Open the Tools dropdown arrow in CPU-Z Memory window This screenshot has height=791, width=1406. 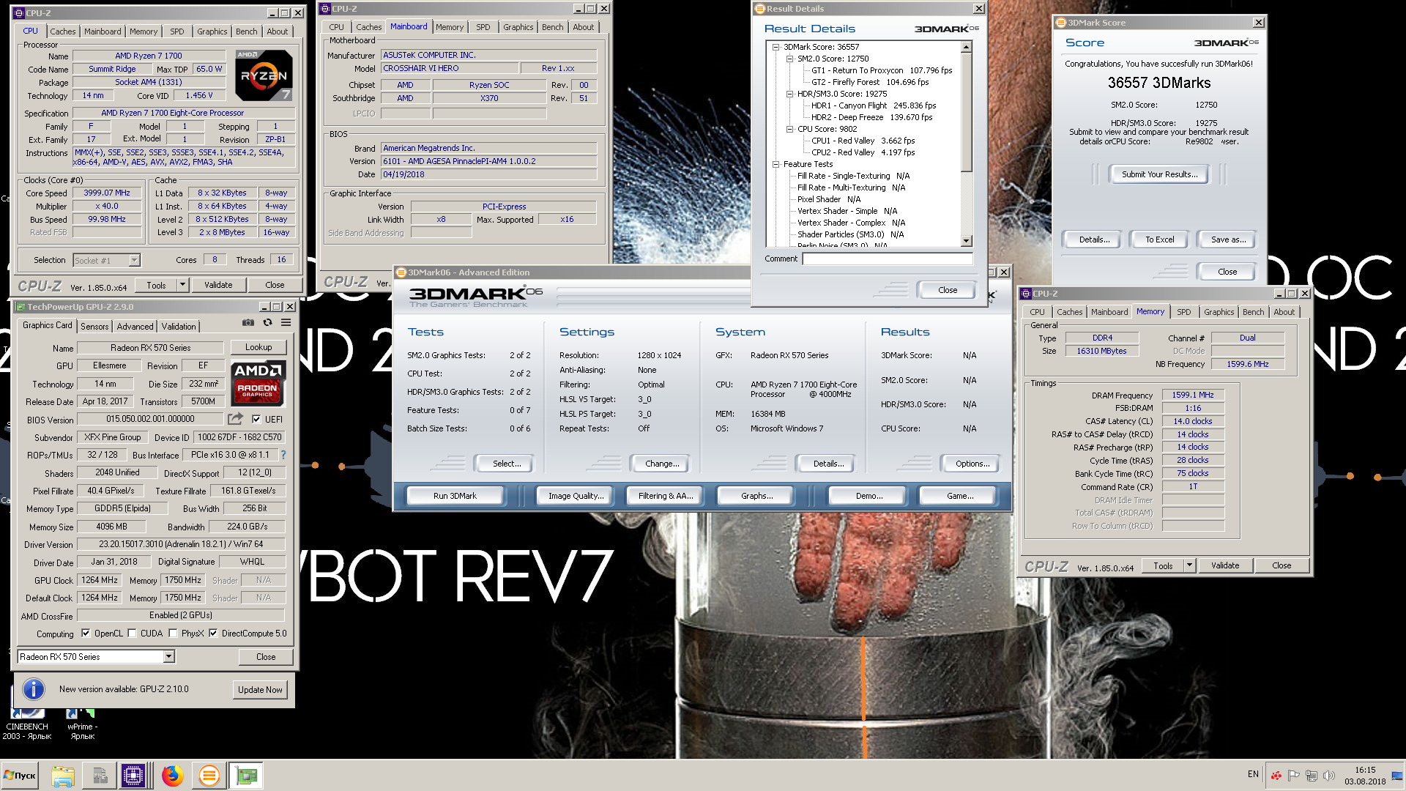coord(1189,565)
